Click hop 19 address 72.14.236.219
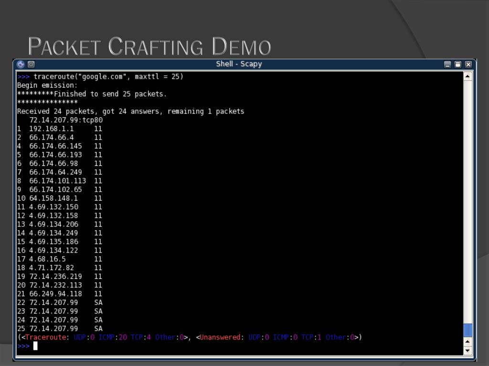Image resolution: width=489 pixels, height=366 pixels. pyautogui.click(x=55, y=277)
